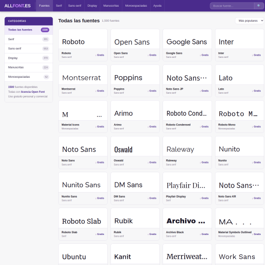
Task: Open the licencia Open Font link
Action: pyautogui.click(x=33, y=92)
